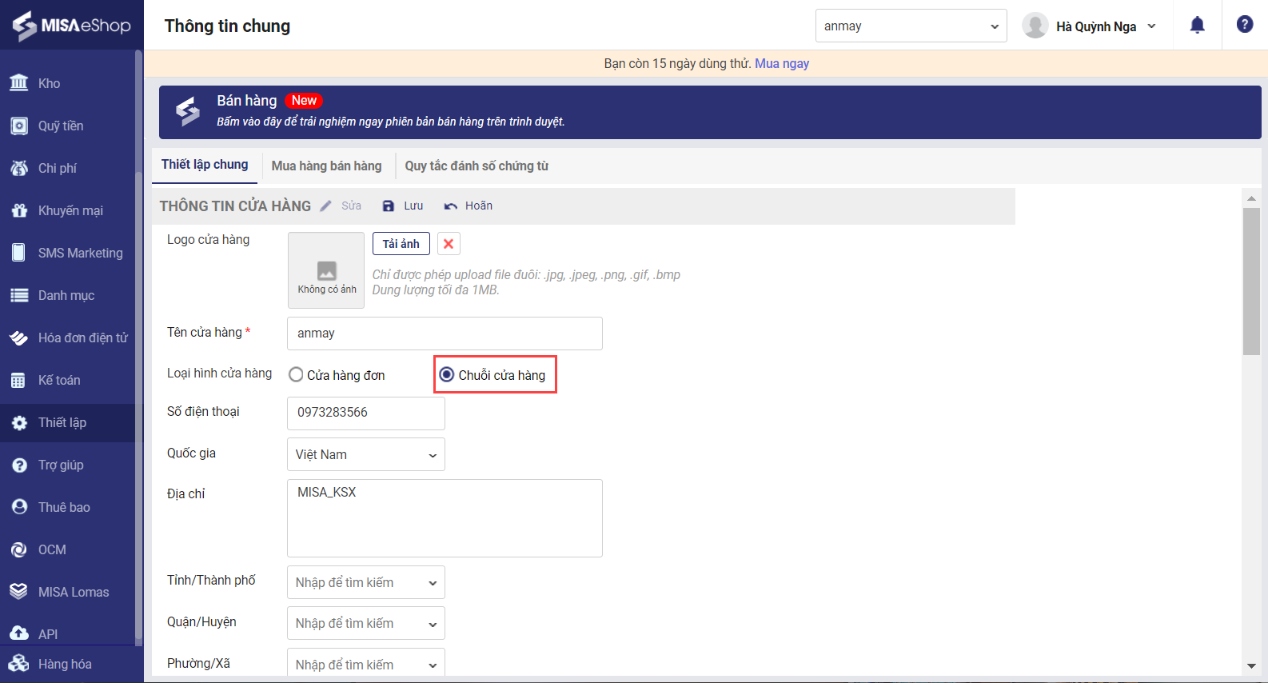The image size is (1268, 683).
Task: Remove logo with red X icon
Action: (x=449, y=244)
